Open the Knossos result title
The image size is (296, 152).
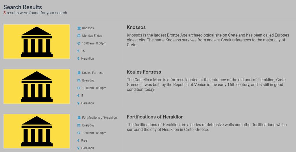136,27
